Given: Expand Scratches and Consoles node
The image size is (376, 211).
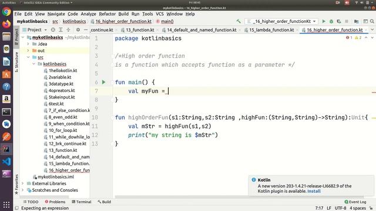Looking at the screenshot, I should click(23, 190).
